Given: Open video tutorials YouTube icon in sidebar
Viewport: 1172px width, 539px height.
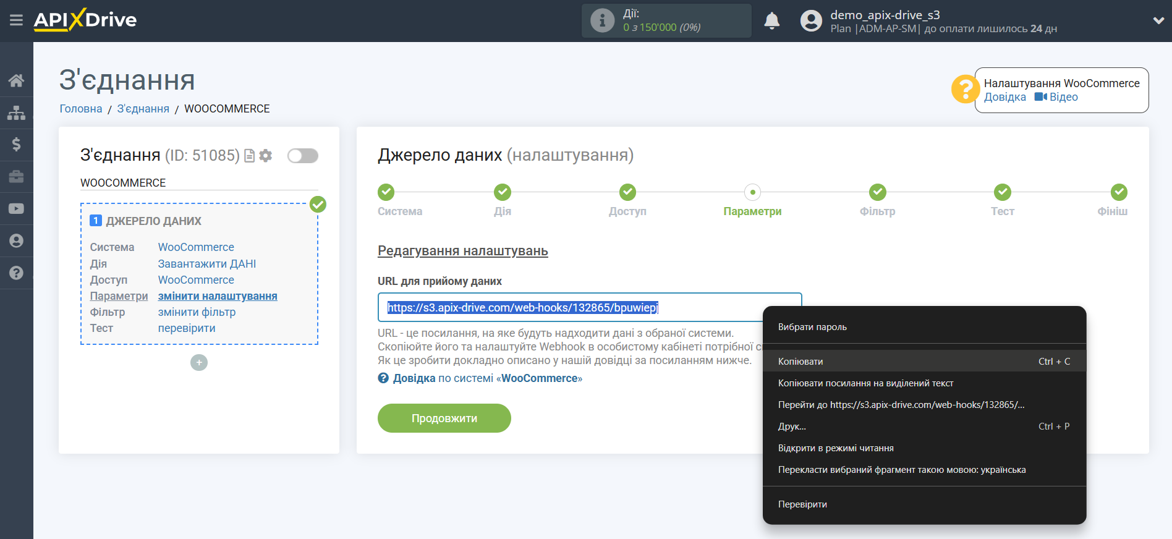Looking at the screenshot, I should 17,209.
